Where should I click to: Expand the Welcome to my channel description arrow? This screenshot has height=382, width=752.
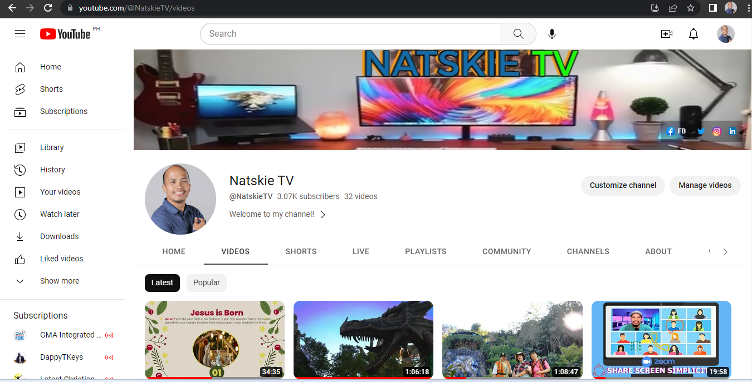323,215
